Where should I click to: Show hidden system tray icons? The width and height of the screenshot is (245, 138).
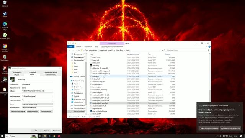pyautogui.click(x=217, y=136)
